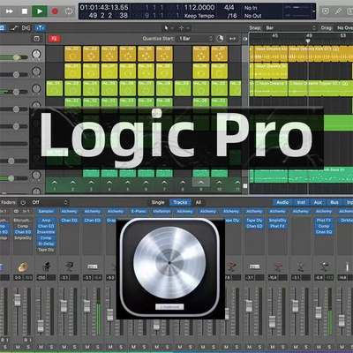Toggle the Inst channel filter button
This screenshot has height=353, width=353.
[301, 202]
